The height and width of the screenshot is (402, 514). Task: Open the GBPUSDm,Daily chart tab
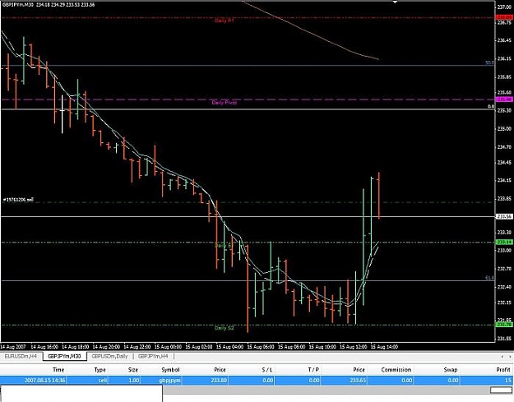109,356
